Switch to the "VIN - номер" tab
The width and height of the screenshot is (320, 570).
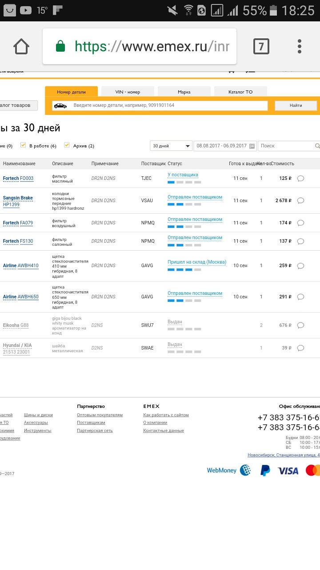pos(128,92)
